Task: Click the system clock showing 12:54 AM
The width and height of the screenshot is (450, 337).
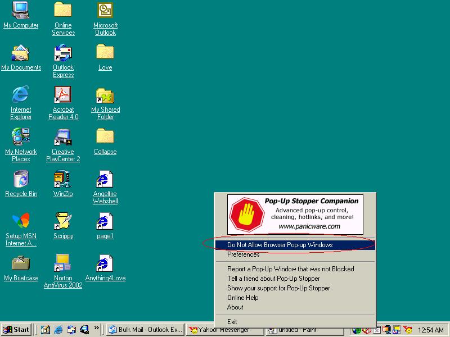Action: click(430, 330)
